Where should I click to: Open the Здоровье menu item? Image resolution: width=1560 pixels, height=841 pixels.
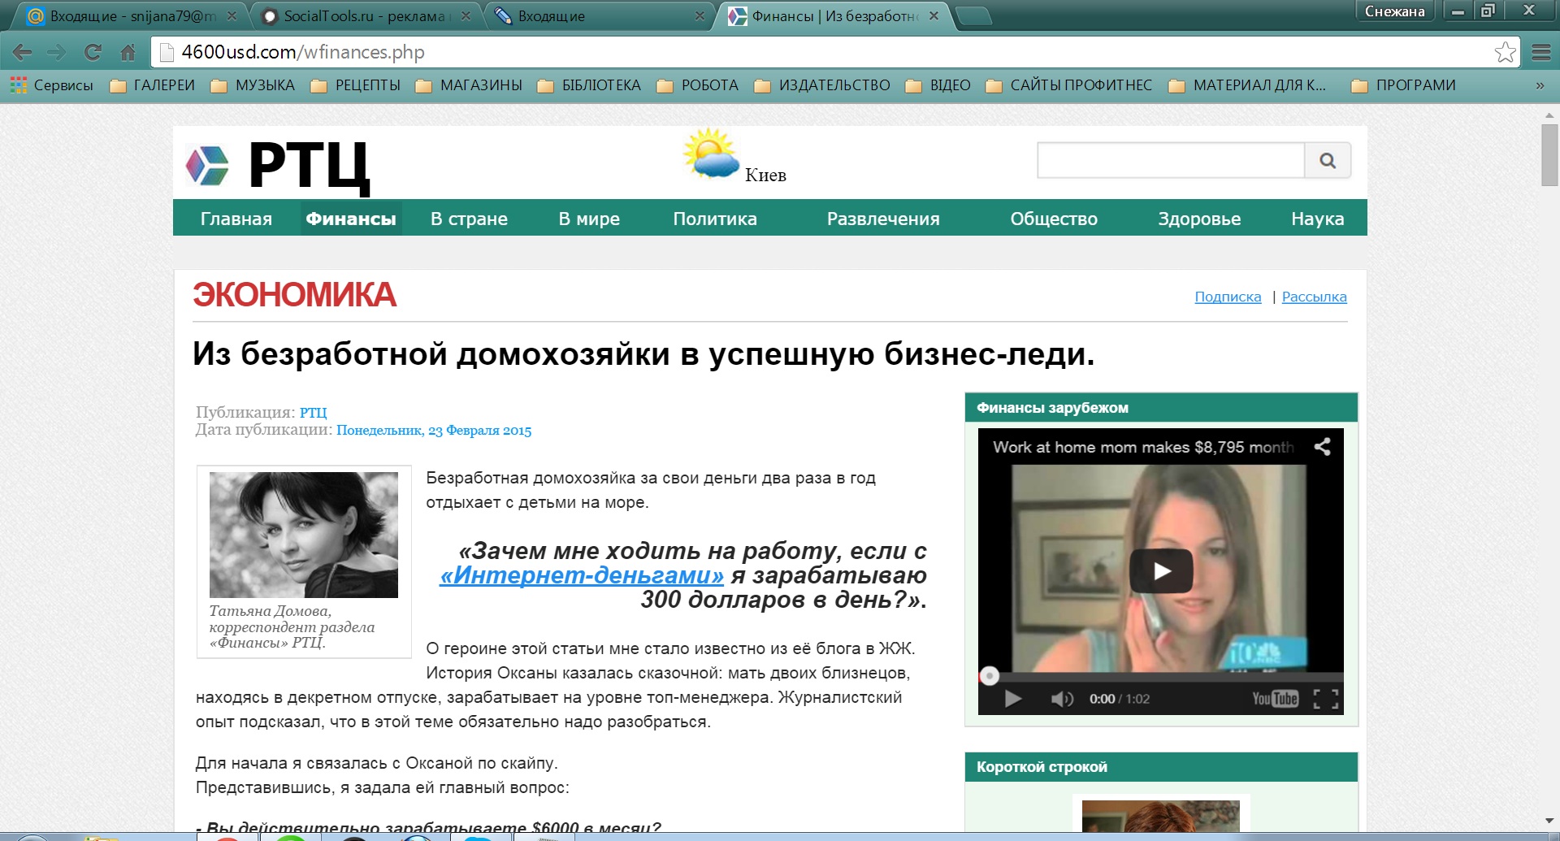pyautogui.click(x=1199, y=219)
